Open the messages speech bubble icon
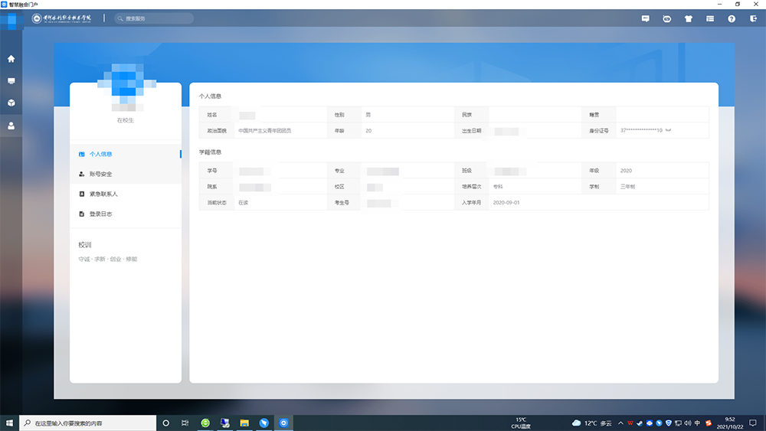The height and width of the screenshot is (431, 766). (645, 18)
